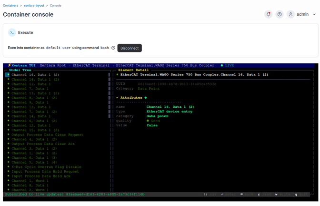320x206 pixels.
Task: Disconnect from the container console
Action: click(130, 48)
